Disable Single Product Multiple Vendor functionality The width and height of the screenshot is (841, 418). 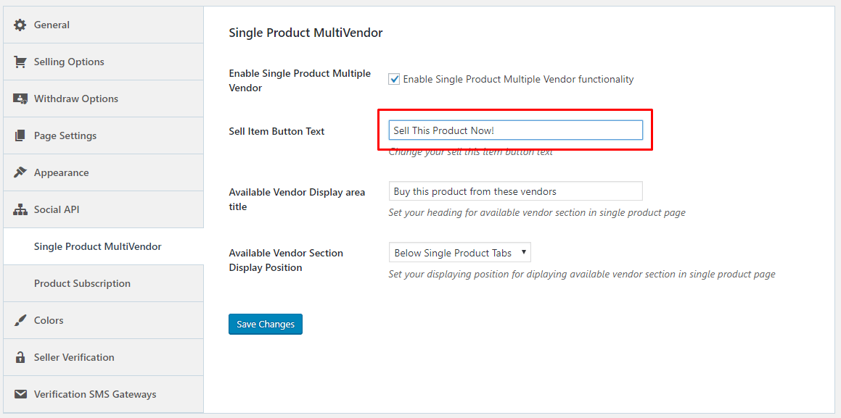pyautogui.click(x=393, y=79)
